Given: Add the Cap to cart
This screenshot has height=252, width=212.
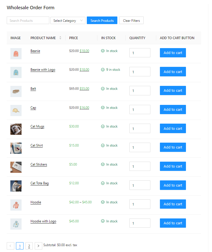Looking at the screenshot, I should pos(173,110).
